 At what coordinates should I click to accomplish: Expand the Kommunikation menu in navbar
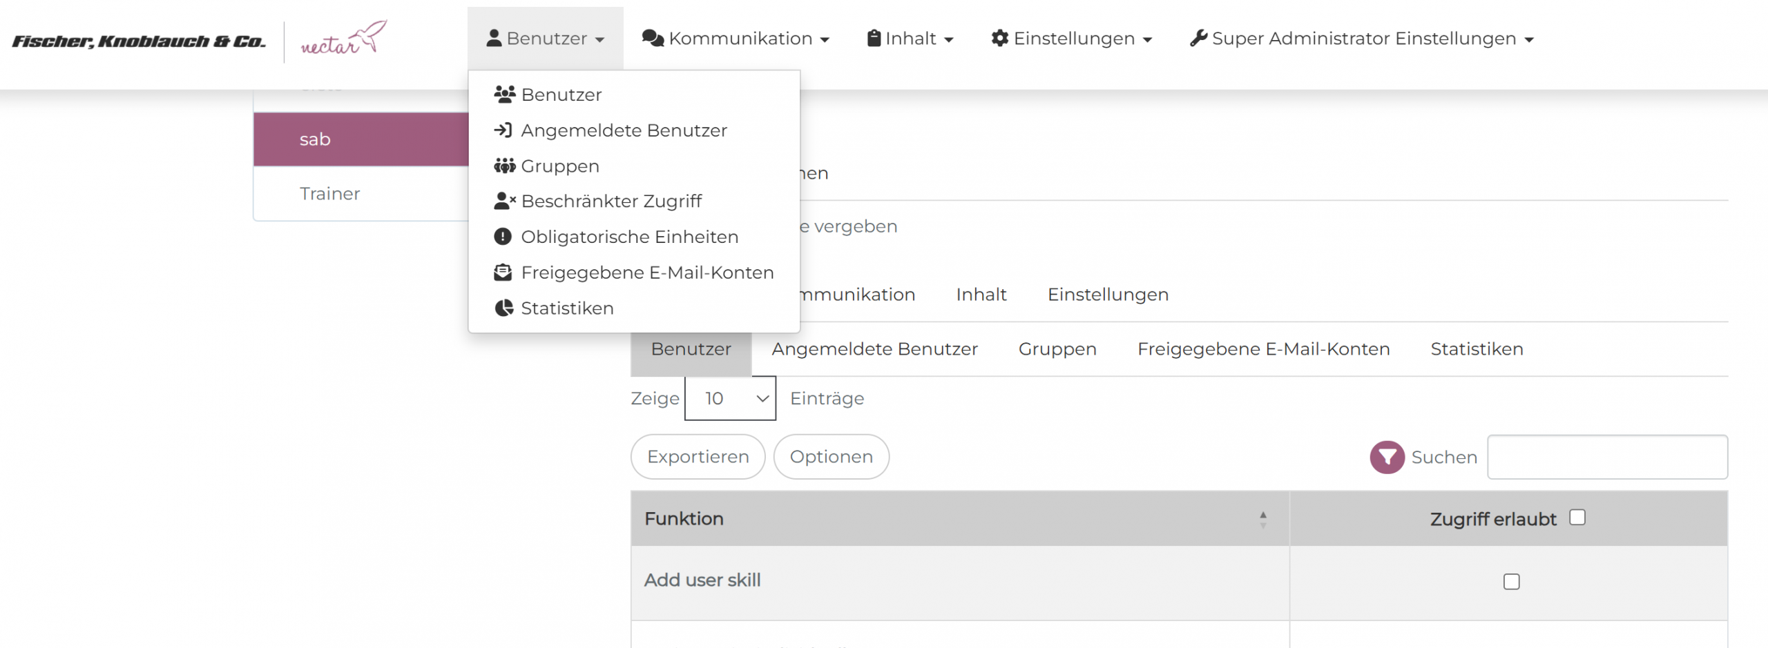click(x=736, y=39)
